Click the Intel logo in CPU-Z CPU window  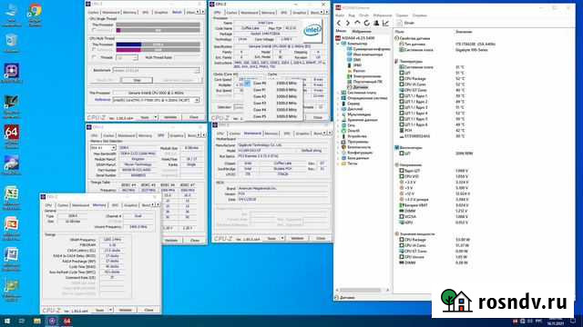coord(312,30)
